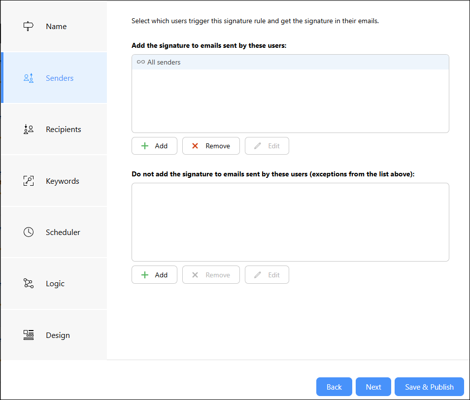Viewport: 470px width, 400px height.
Task: Click the pencil icon in senders Edit
Action: tap(258, 146)
